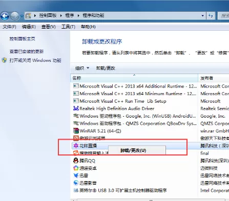
Task: Open the 工具(T) menu
Action: click(x=68, y=27)
